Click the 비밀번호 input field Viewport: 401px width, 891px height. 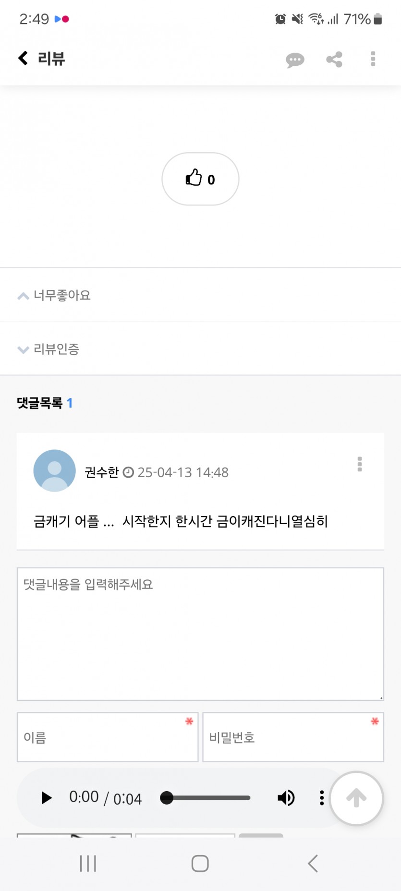(x=293, y=737)
